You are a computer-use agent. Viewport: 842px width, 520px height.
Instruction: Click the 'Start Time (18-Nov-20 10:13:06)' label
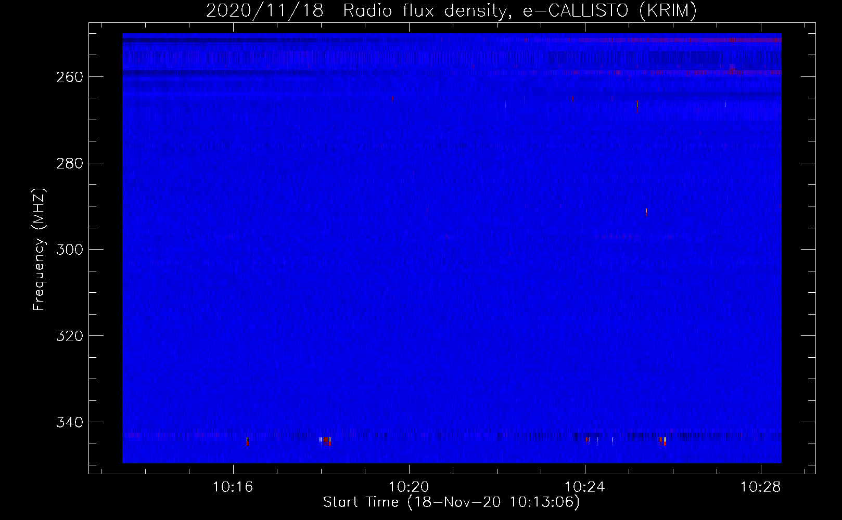pyautogui.click(x=451, y=502)
